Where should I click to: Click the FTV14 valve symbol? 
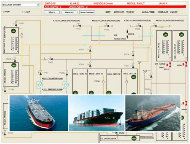[x=133, y=54]
